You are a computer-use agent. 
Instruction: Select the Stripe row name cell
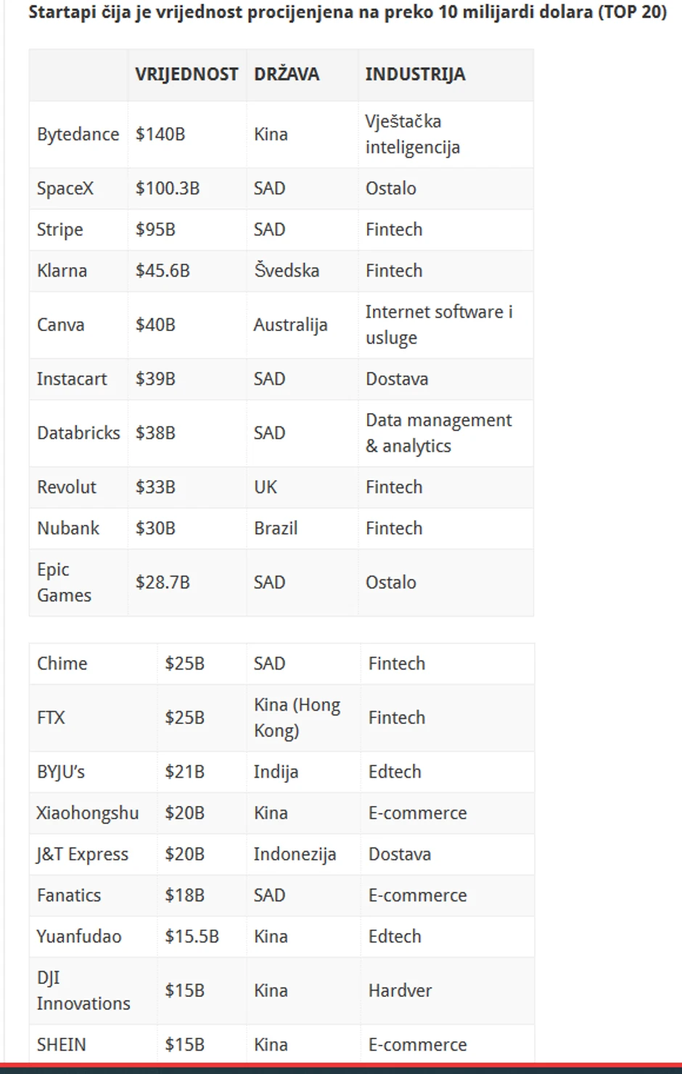[x=60, y=229]
